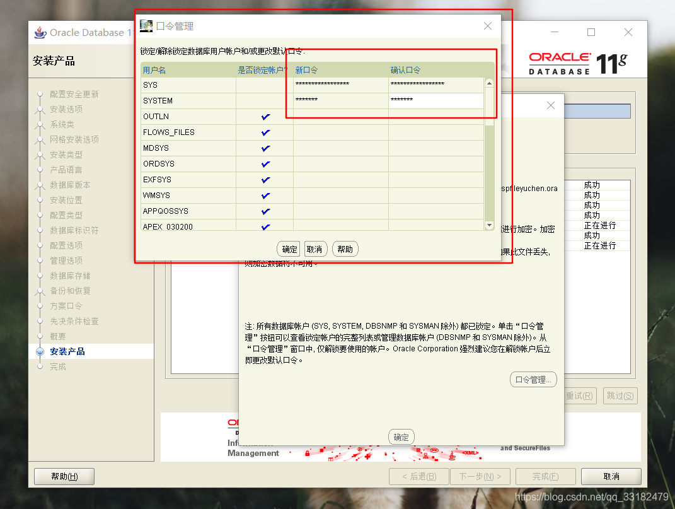The image size is (675, 509).
Task: Toggle lock checkbox for ORDSYS account
Action: click(x=265, y=164)
